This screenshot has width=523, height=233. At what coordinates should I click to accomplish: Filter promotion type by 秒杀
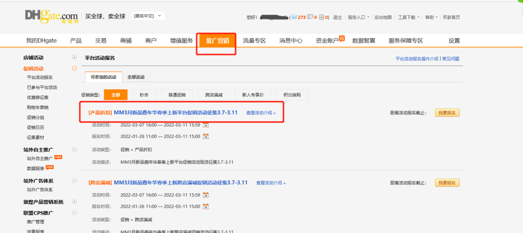coord(144,95)
